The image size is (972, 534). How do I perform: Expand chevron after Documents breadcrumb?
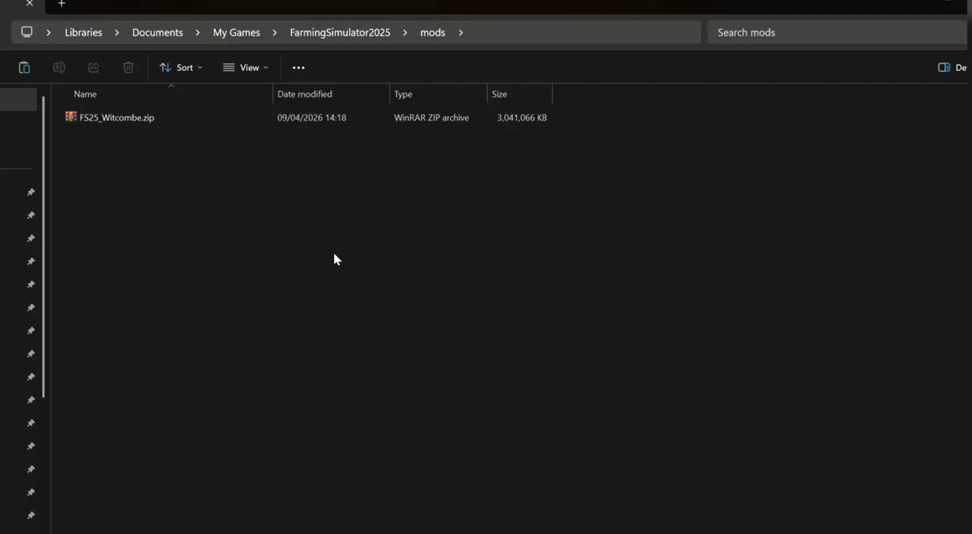(198, 33)
